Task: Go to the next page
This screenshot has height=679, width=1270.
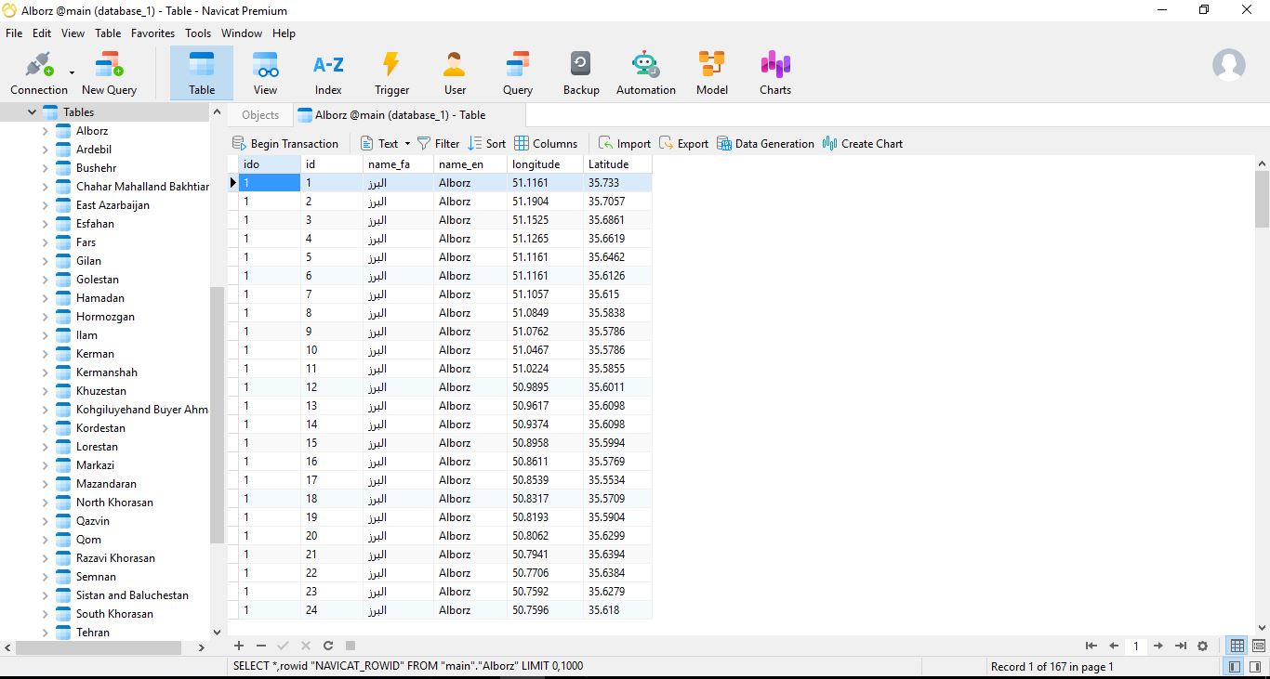Action: coord(1158,646)
